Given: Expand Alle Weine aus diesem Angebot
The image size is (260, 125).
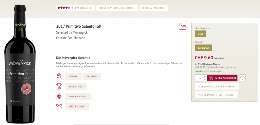Looking at the screenshot, I should pyautogui.click(x=217, y=86).
